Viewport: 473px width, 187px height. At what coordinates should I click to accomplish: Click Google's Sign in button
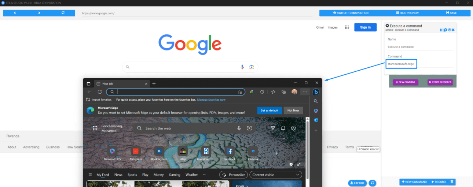pyautogui.click(x=365, y=27)
